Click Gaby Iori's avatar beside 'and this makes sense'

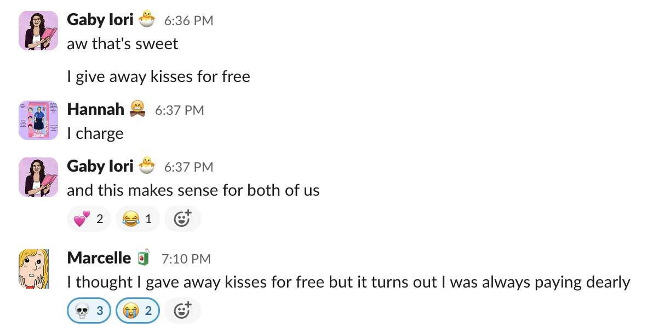coord(38,177)
